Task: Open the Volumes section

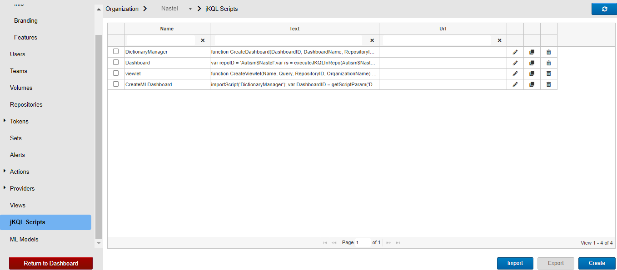Action: tap(21, 88)
